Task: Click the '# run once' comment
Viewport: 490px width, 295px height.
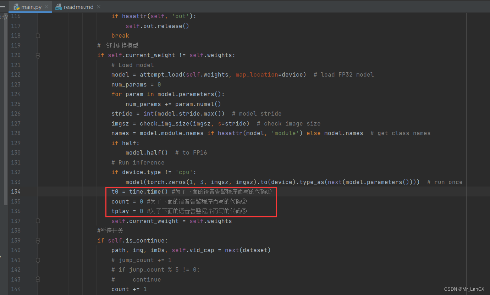Action: pos(445,182)
